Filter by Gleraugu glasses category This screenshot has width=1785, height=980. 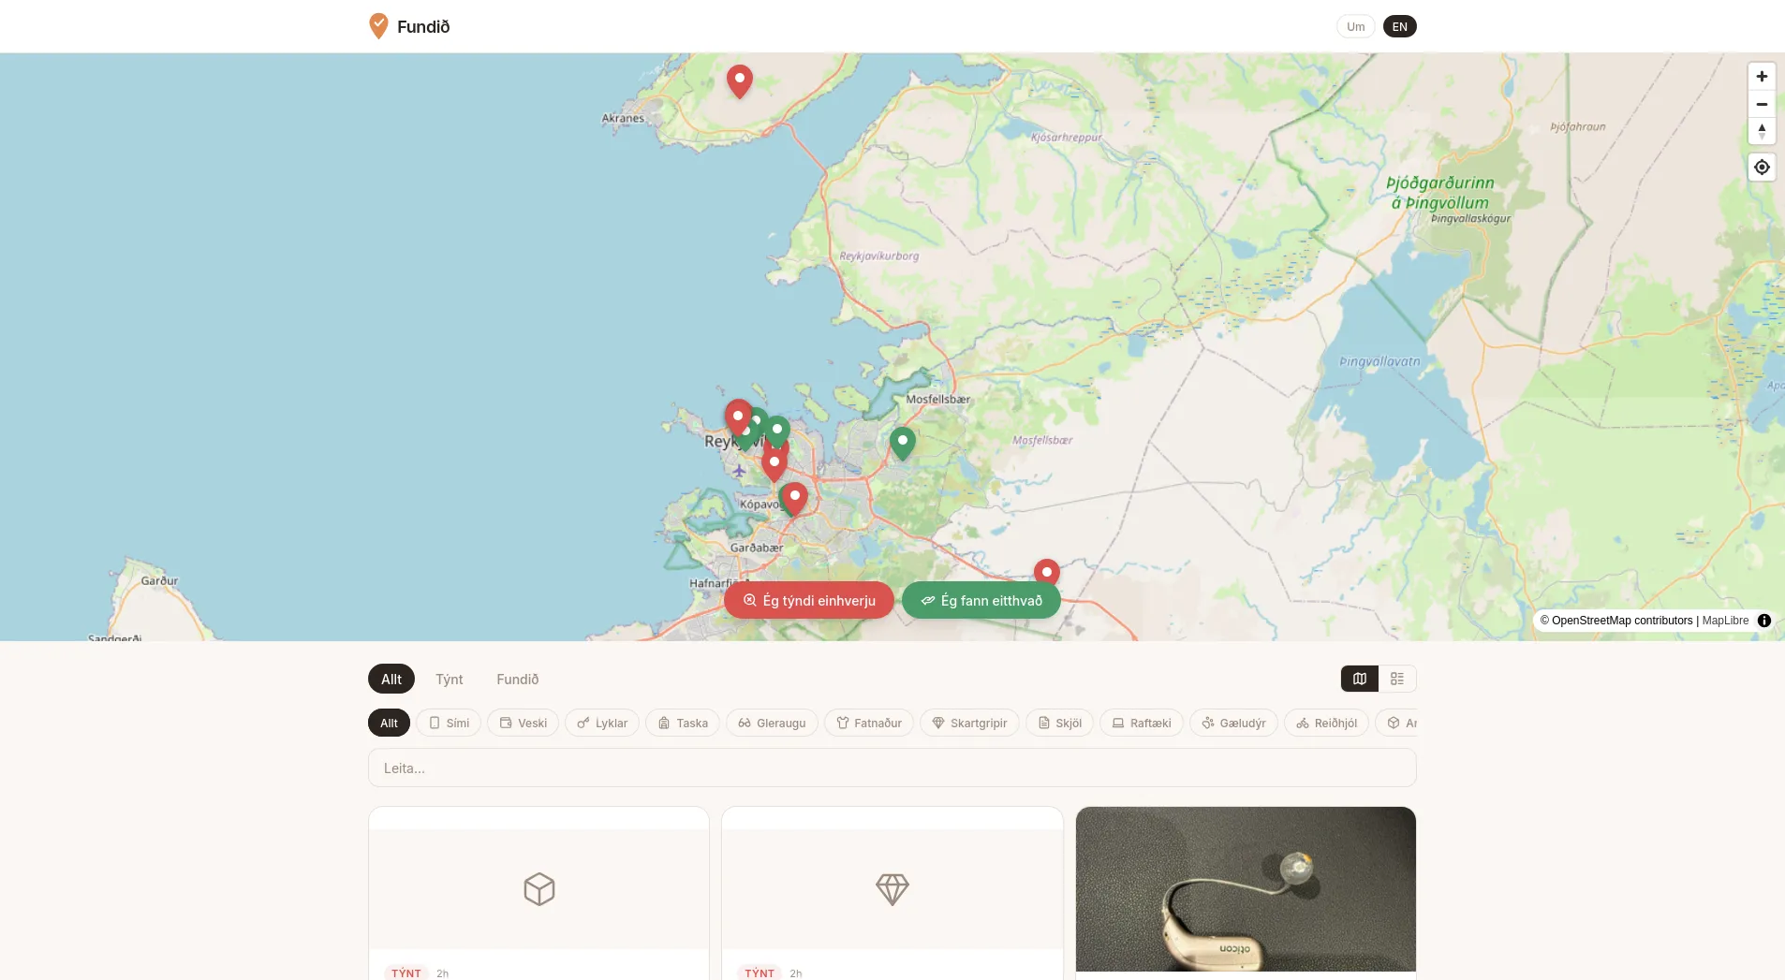(x=772, y=723)
